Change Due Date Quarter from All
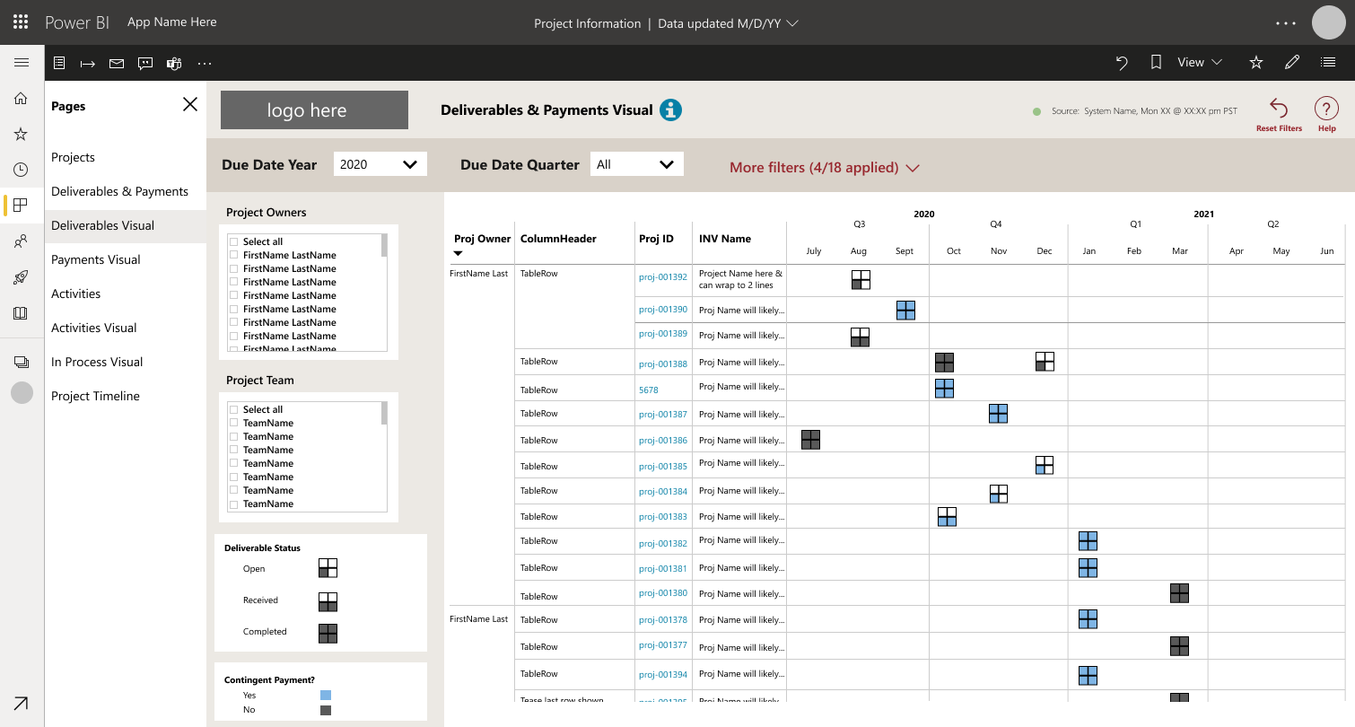 [636, 164]
